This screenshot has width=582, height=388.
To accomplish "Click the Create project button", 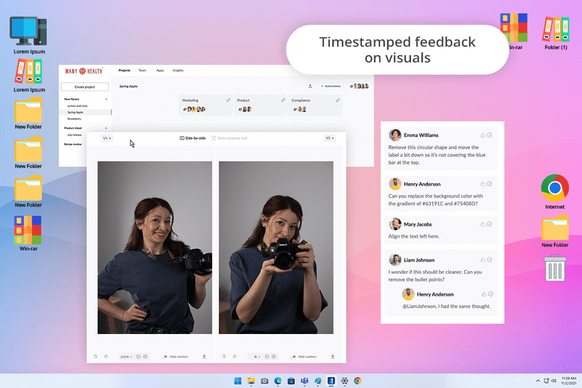I will pyautogui.click(x=85, y=87).
